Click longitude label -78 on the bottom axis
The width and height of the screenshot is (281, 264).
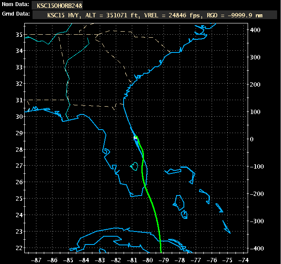pos(180,260)
